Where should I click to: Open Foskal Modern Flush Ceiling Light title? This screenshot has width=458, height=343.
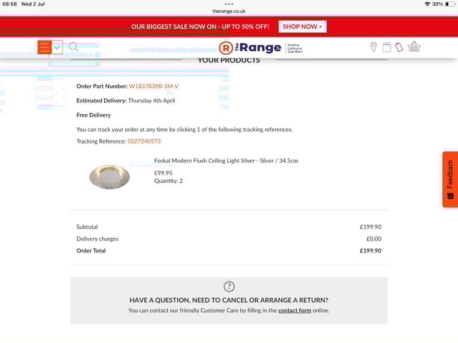[x=226, y=160]
